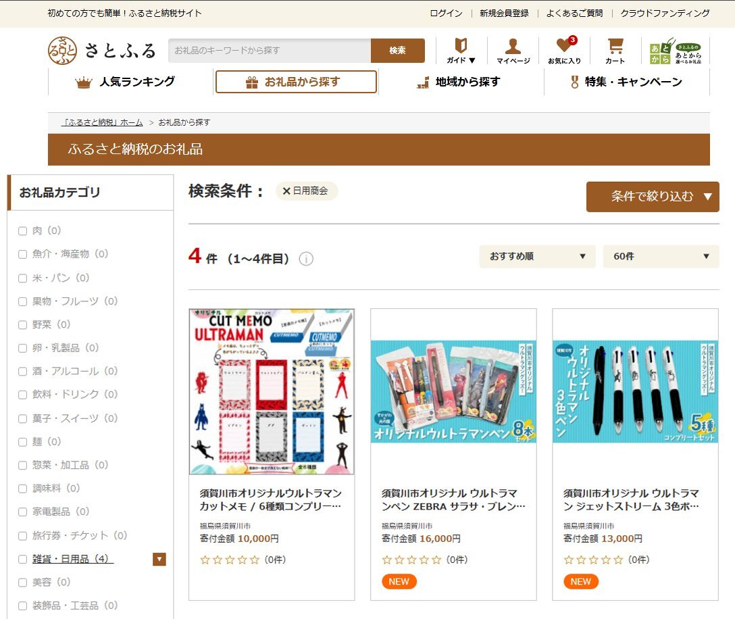Check the 家電製品 category checkbox
The image size is (735, 619).
pos(22,512)
